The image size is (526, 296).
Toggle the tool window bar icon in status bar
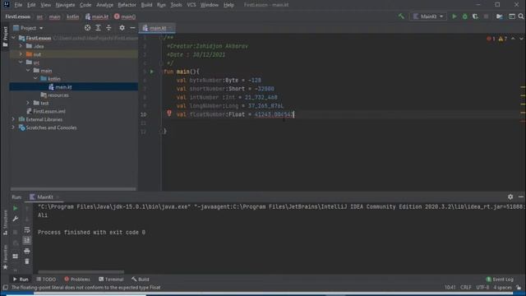click(6, 288)
